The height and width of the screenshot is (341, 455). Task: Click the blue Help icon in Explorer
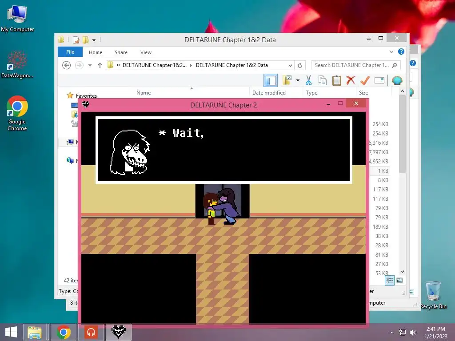click(401, 52)
